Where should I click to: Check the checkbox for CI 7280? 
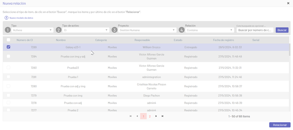click(8, 86)
